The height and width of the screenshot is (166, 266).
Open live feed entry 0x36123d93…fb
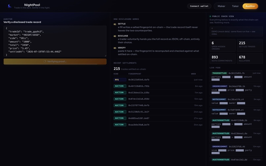[236, 76]
